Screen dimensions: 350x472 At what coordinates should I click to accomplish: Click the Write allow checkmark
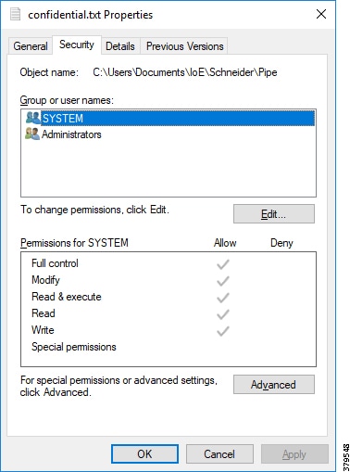(x=223, y=331)
